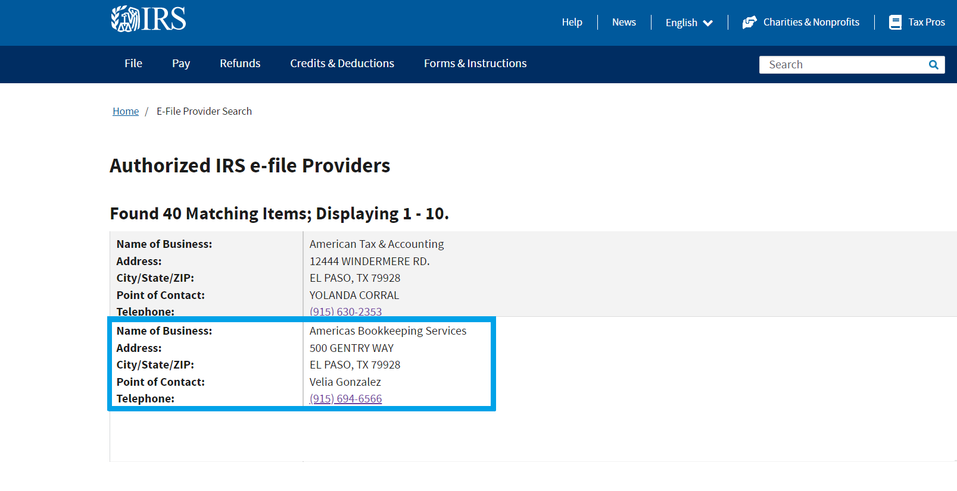Click the search magnifier icon

[933, 65]
